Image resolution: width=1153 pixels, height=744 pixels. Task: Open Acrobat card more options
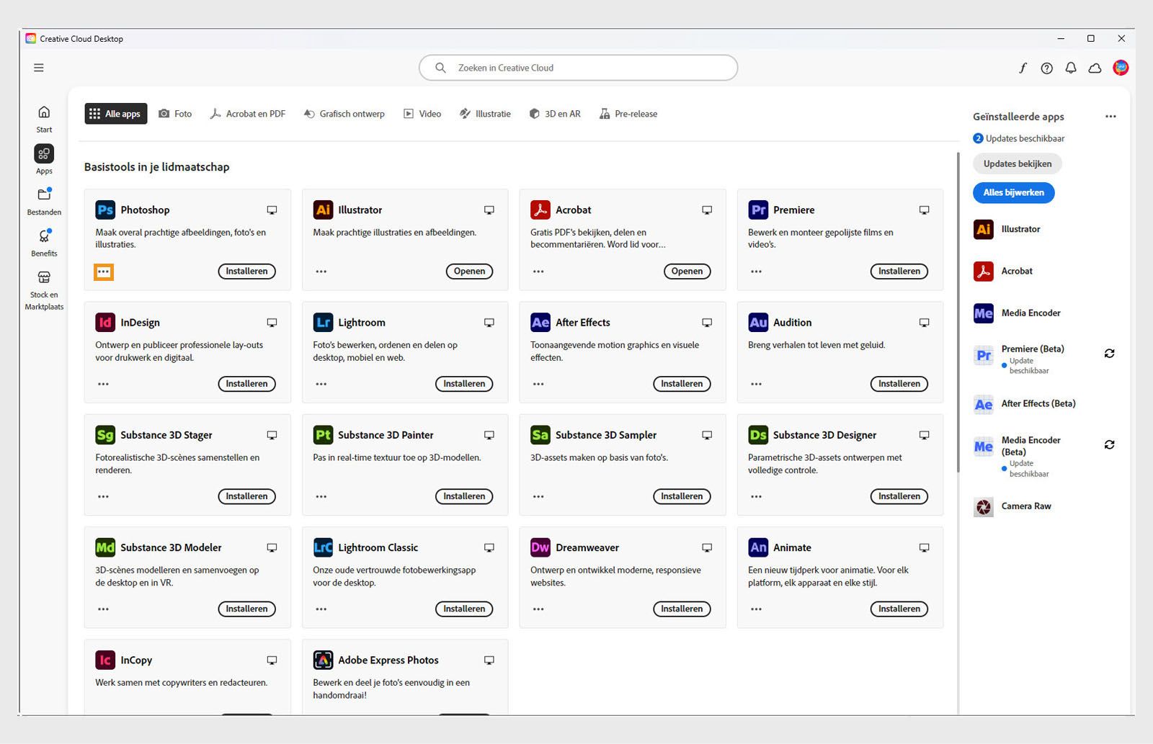pos(539,272)
